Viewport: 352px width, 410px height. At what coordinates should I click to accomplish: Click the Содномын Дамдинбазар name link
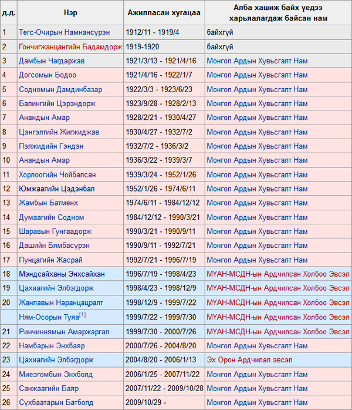click(x=60, y=89)
